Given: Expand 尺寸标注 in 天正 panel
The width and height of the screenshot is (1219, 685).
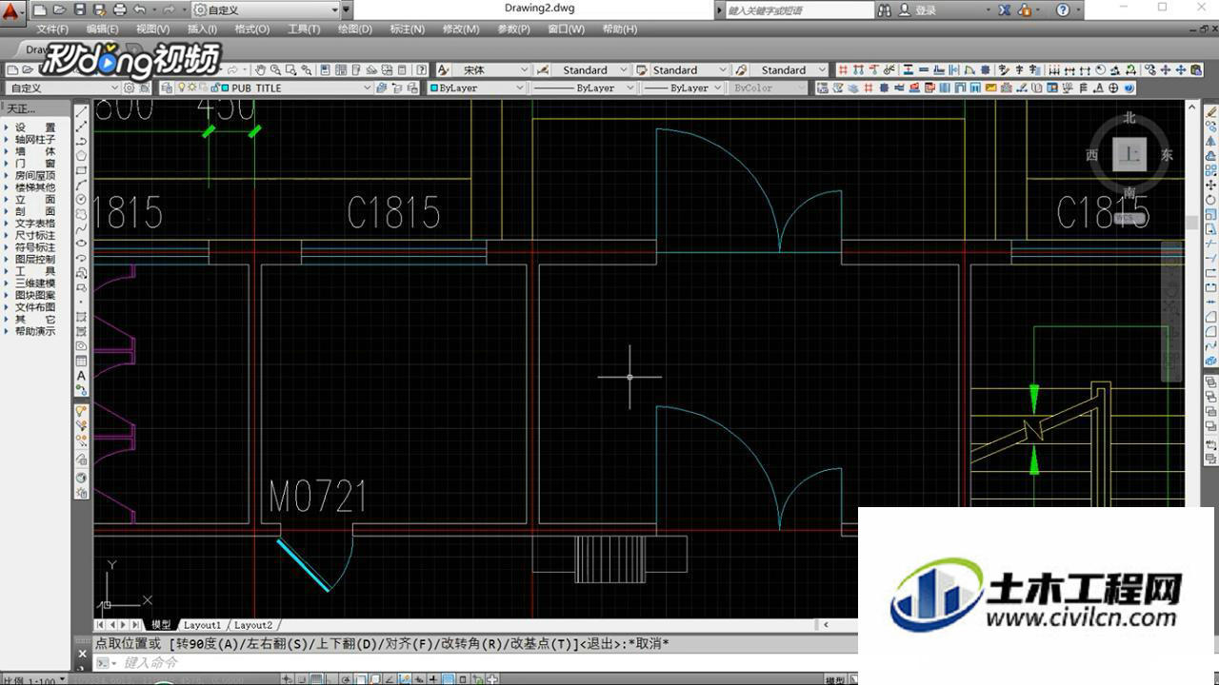Looking at the screenshot, I should (34, 235).
